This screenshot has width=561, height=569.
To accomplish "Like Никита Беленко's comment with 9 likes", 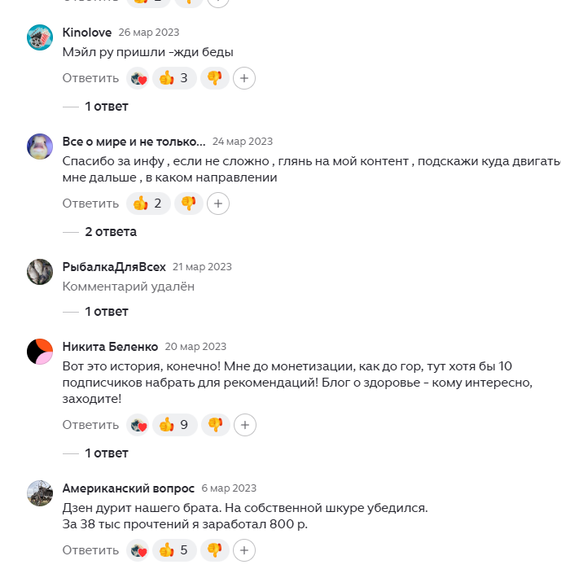I will pos(175,425).
